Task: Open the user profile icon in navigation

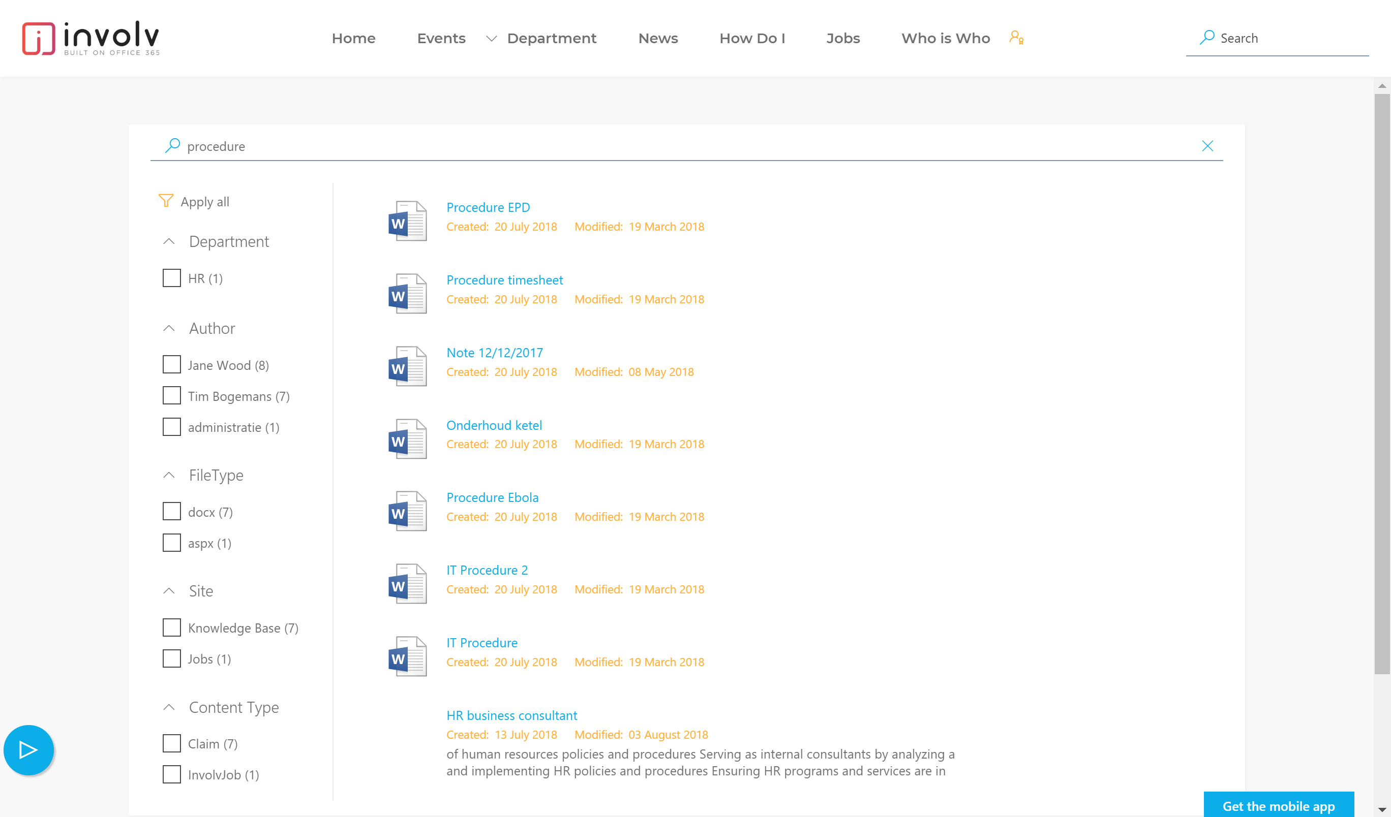Action: [x=1016, y=38]
